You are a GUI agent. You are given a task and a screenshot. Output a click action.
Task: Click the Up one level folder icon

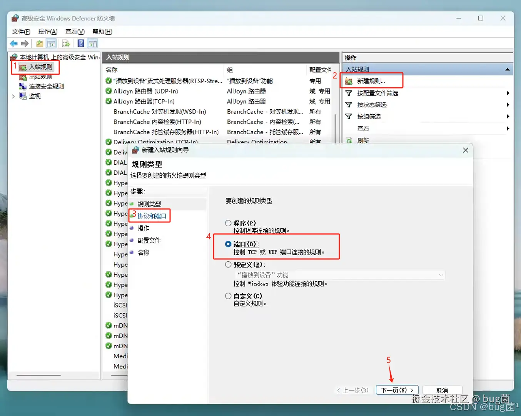click(40, 43)
